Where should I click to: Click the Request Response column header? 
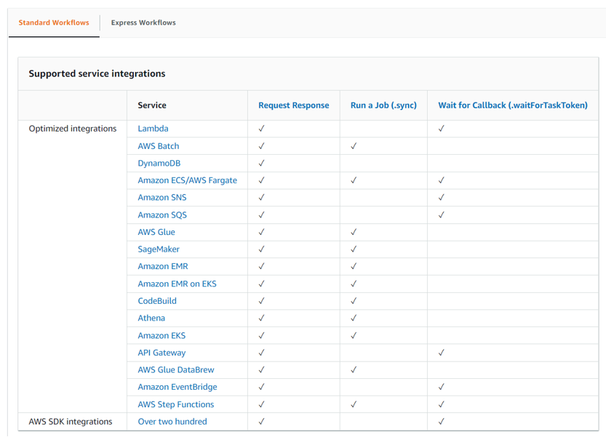tap(294, 105)
